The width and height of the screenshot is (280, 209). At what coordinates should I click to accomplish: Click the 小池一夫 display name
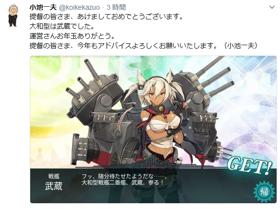point(43,7)
